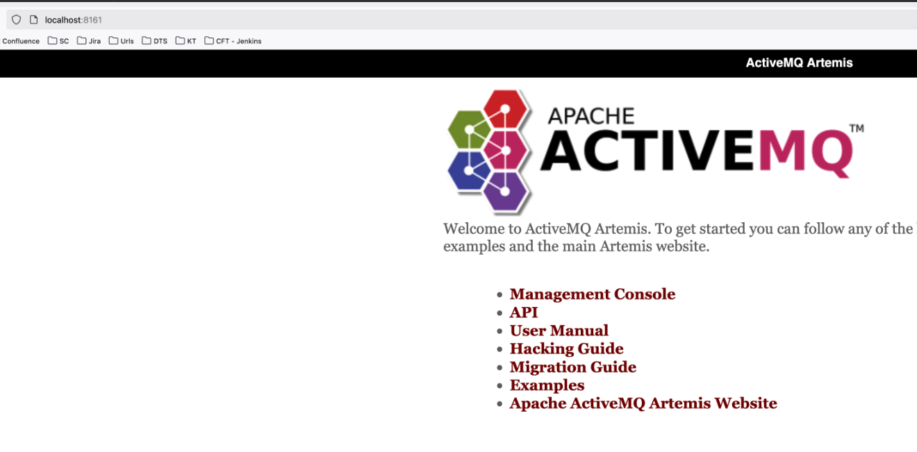Open the Hacking Guide link
917x452 pixels.
566,349
